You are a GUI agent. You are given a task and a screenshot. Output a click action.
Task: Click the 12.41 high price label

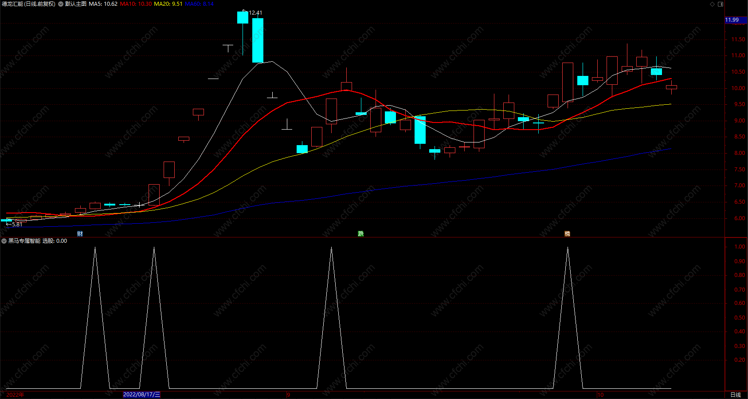(x=255, y=13)
